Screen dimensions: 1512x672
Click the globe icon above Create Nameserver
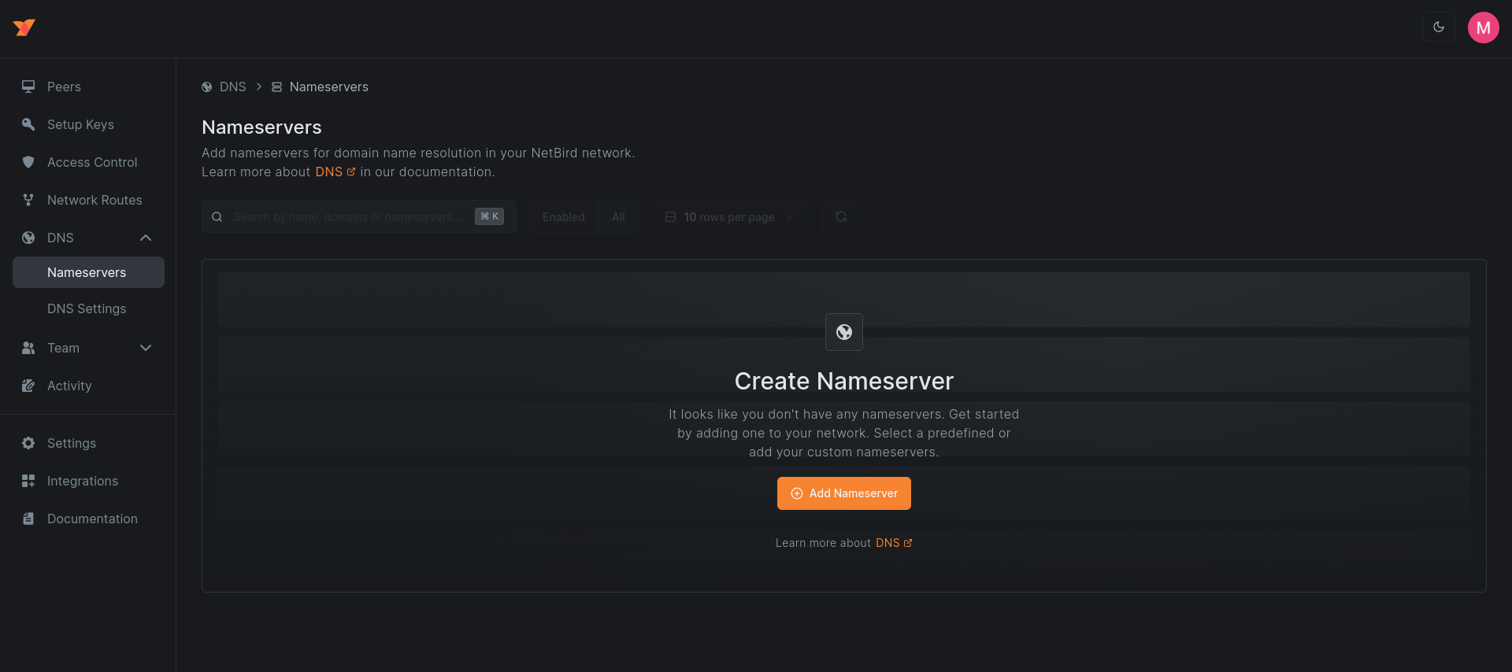tap(843, 332)
